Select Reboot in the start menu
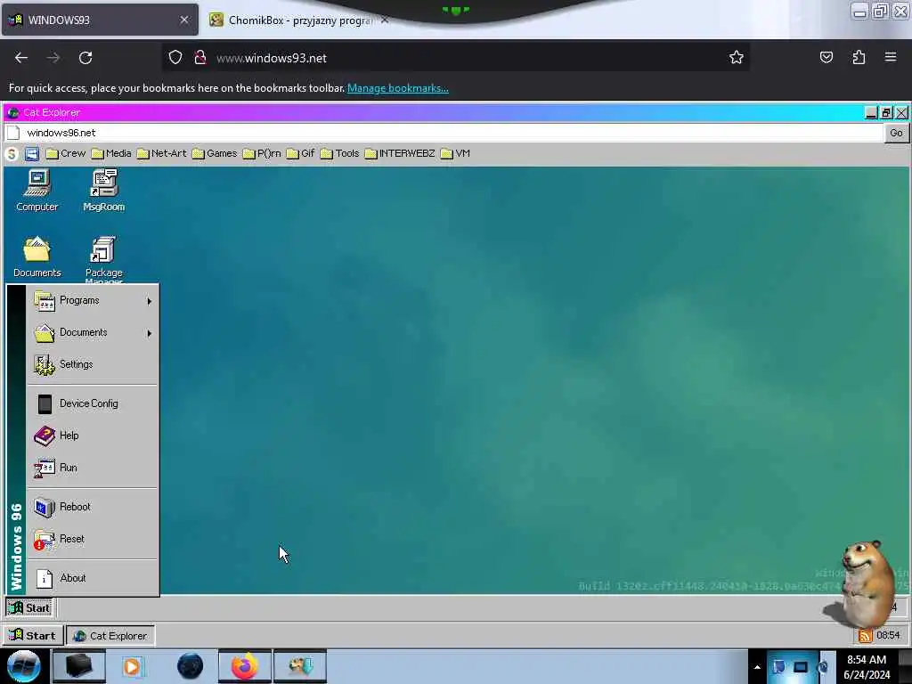 pos(93,507)
